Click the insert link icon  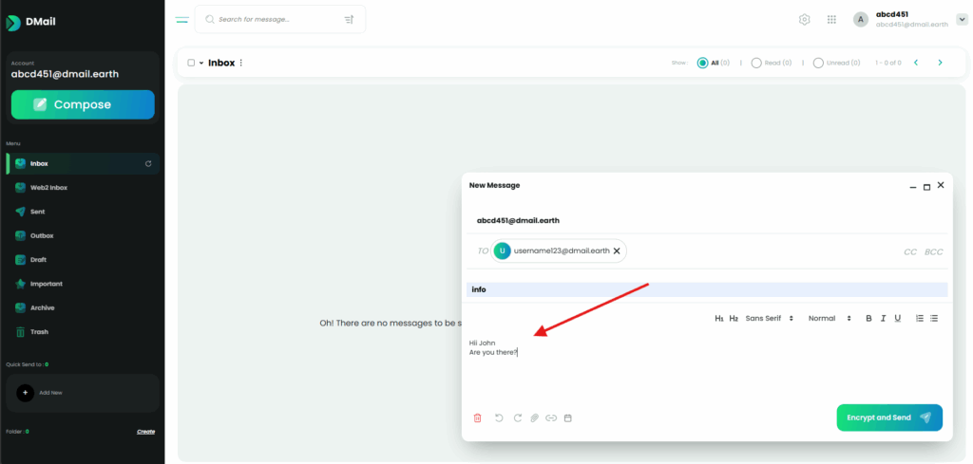551,418
